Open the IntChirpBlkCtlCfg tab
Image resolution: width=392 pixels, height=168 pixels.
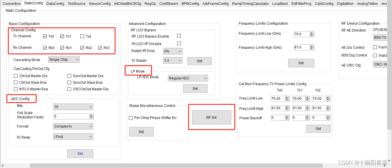click(128, 4)
